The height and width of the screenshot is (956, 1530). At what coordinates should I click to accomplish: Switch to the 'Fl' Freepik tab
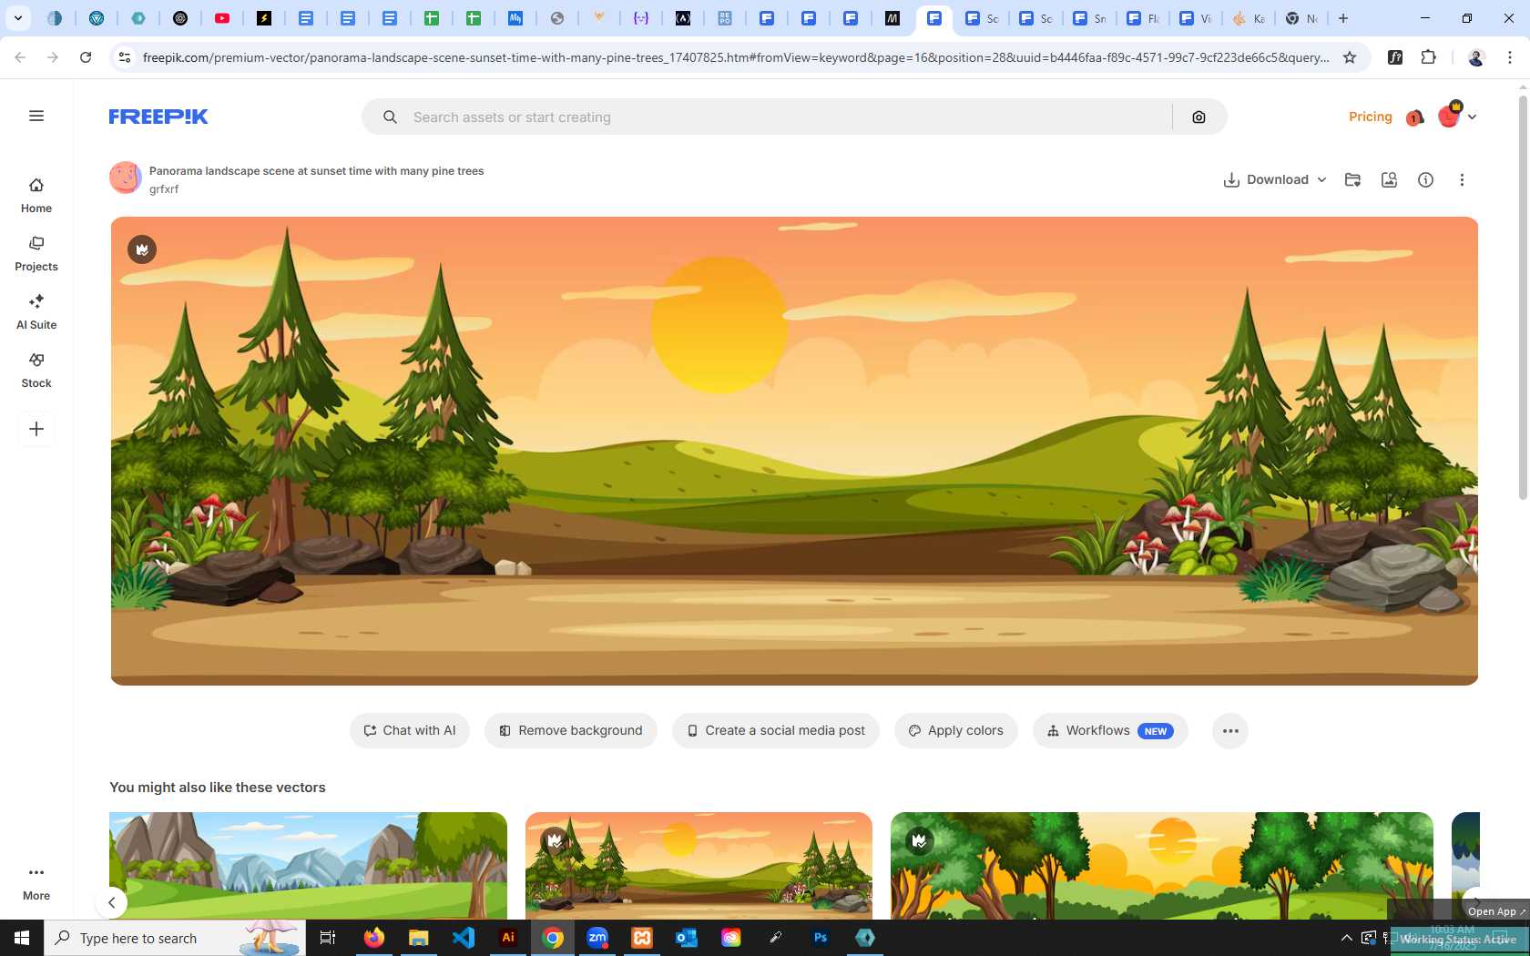(1143, 18)
